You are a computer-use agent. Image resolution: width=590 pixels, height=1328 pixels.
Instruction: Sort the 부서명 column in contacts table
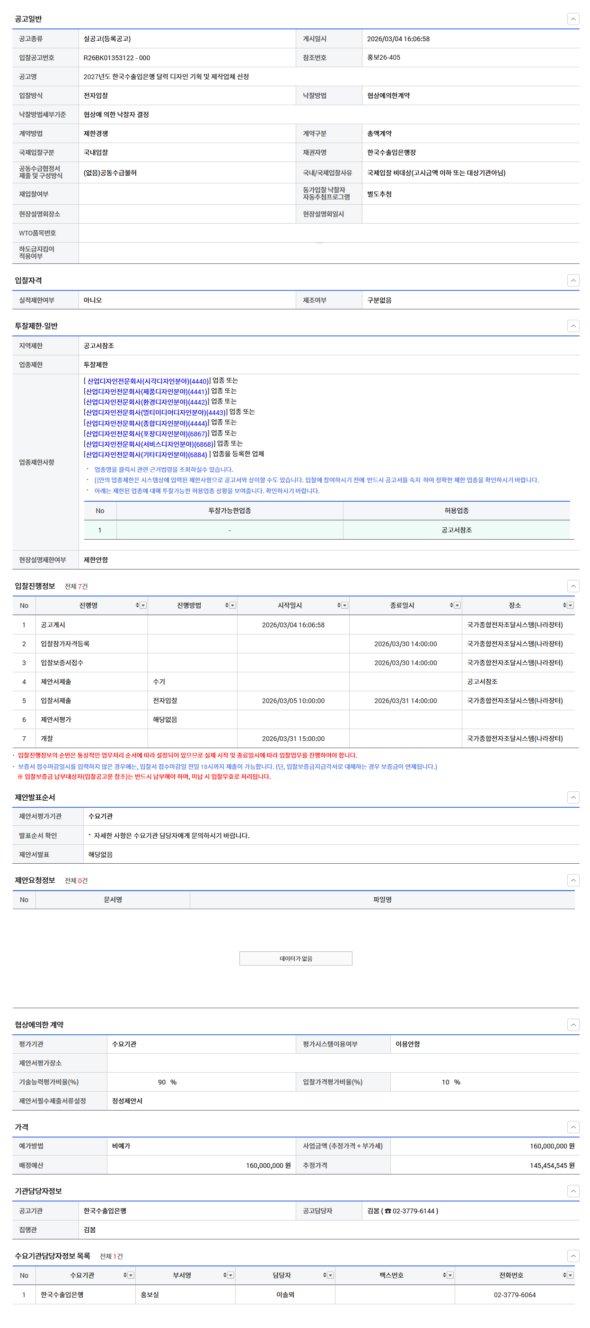tap(224, 1275)
